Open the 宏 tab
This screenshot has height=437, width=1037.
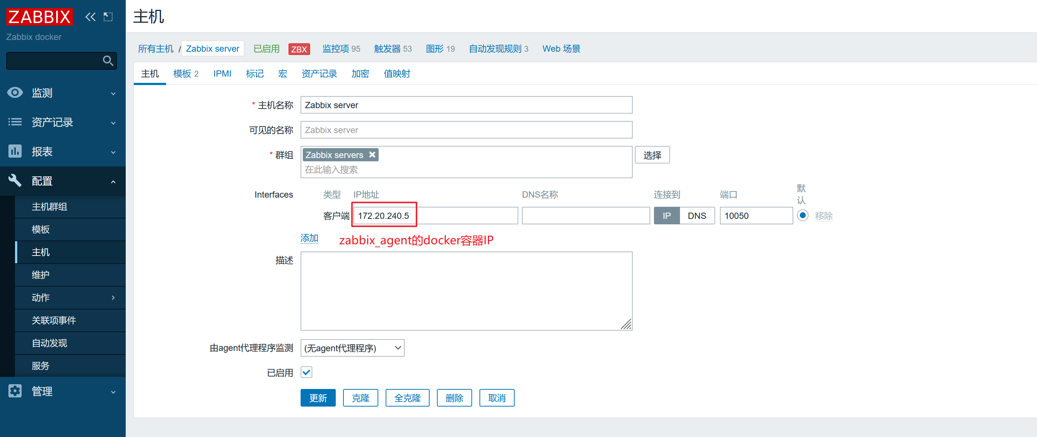(x=282, y=74)
